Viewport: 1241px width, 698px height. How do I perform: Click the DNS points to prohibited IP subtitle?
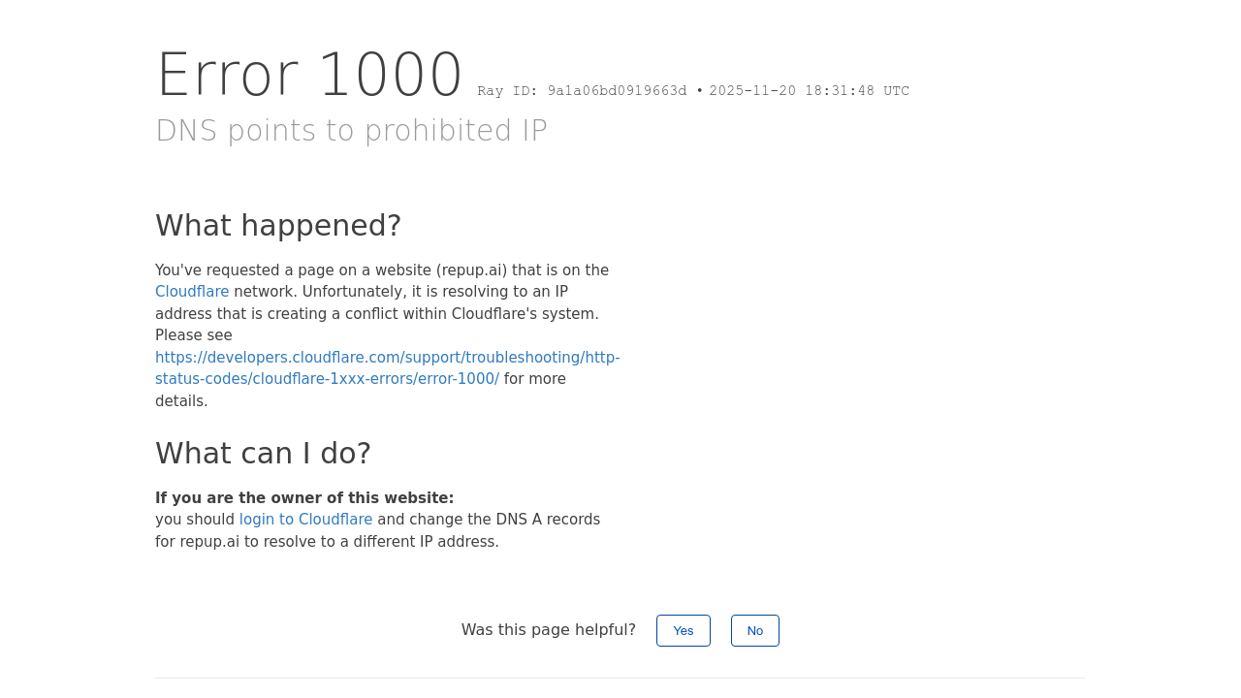tap(351, 131)
